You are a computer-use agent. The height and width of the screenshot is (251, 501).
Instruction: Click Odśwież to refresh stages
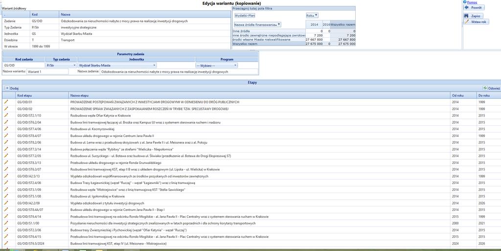coord(492,88)
